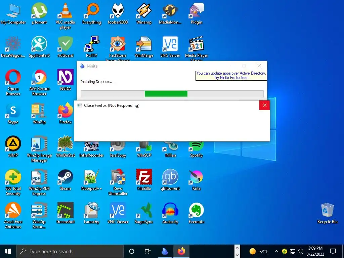Open the Pidgin messenger icon
This screenshot has height=258, width=344.
pos(196,13)
